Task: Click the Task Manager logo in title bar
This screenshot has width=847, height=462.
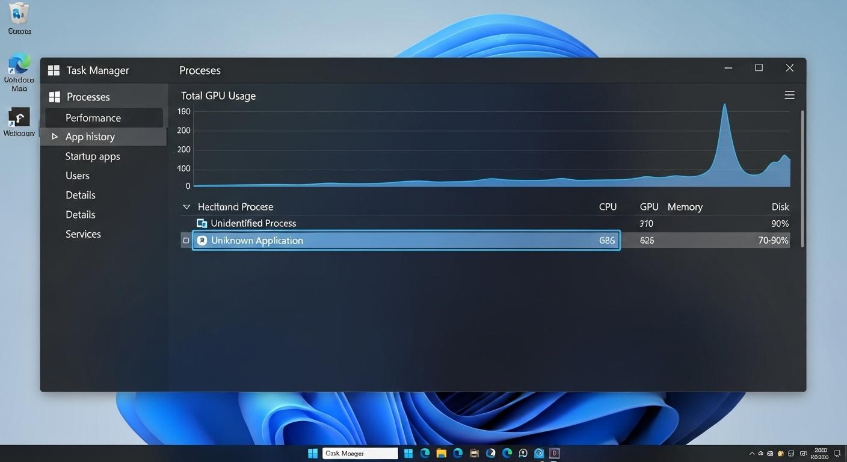Action: 54,70
